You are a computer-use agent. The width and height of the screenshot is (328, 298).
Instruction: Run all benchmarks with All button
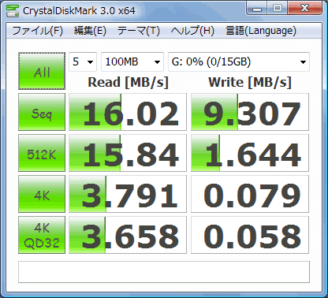(42, 71)
